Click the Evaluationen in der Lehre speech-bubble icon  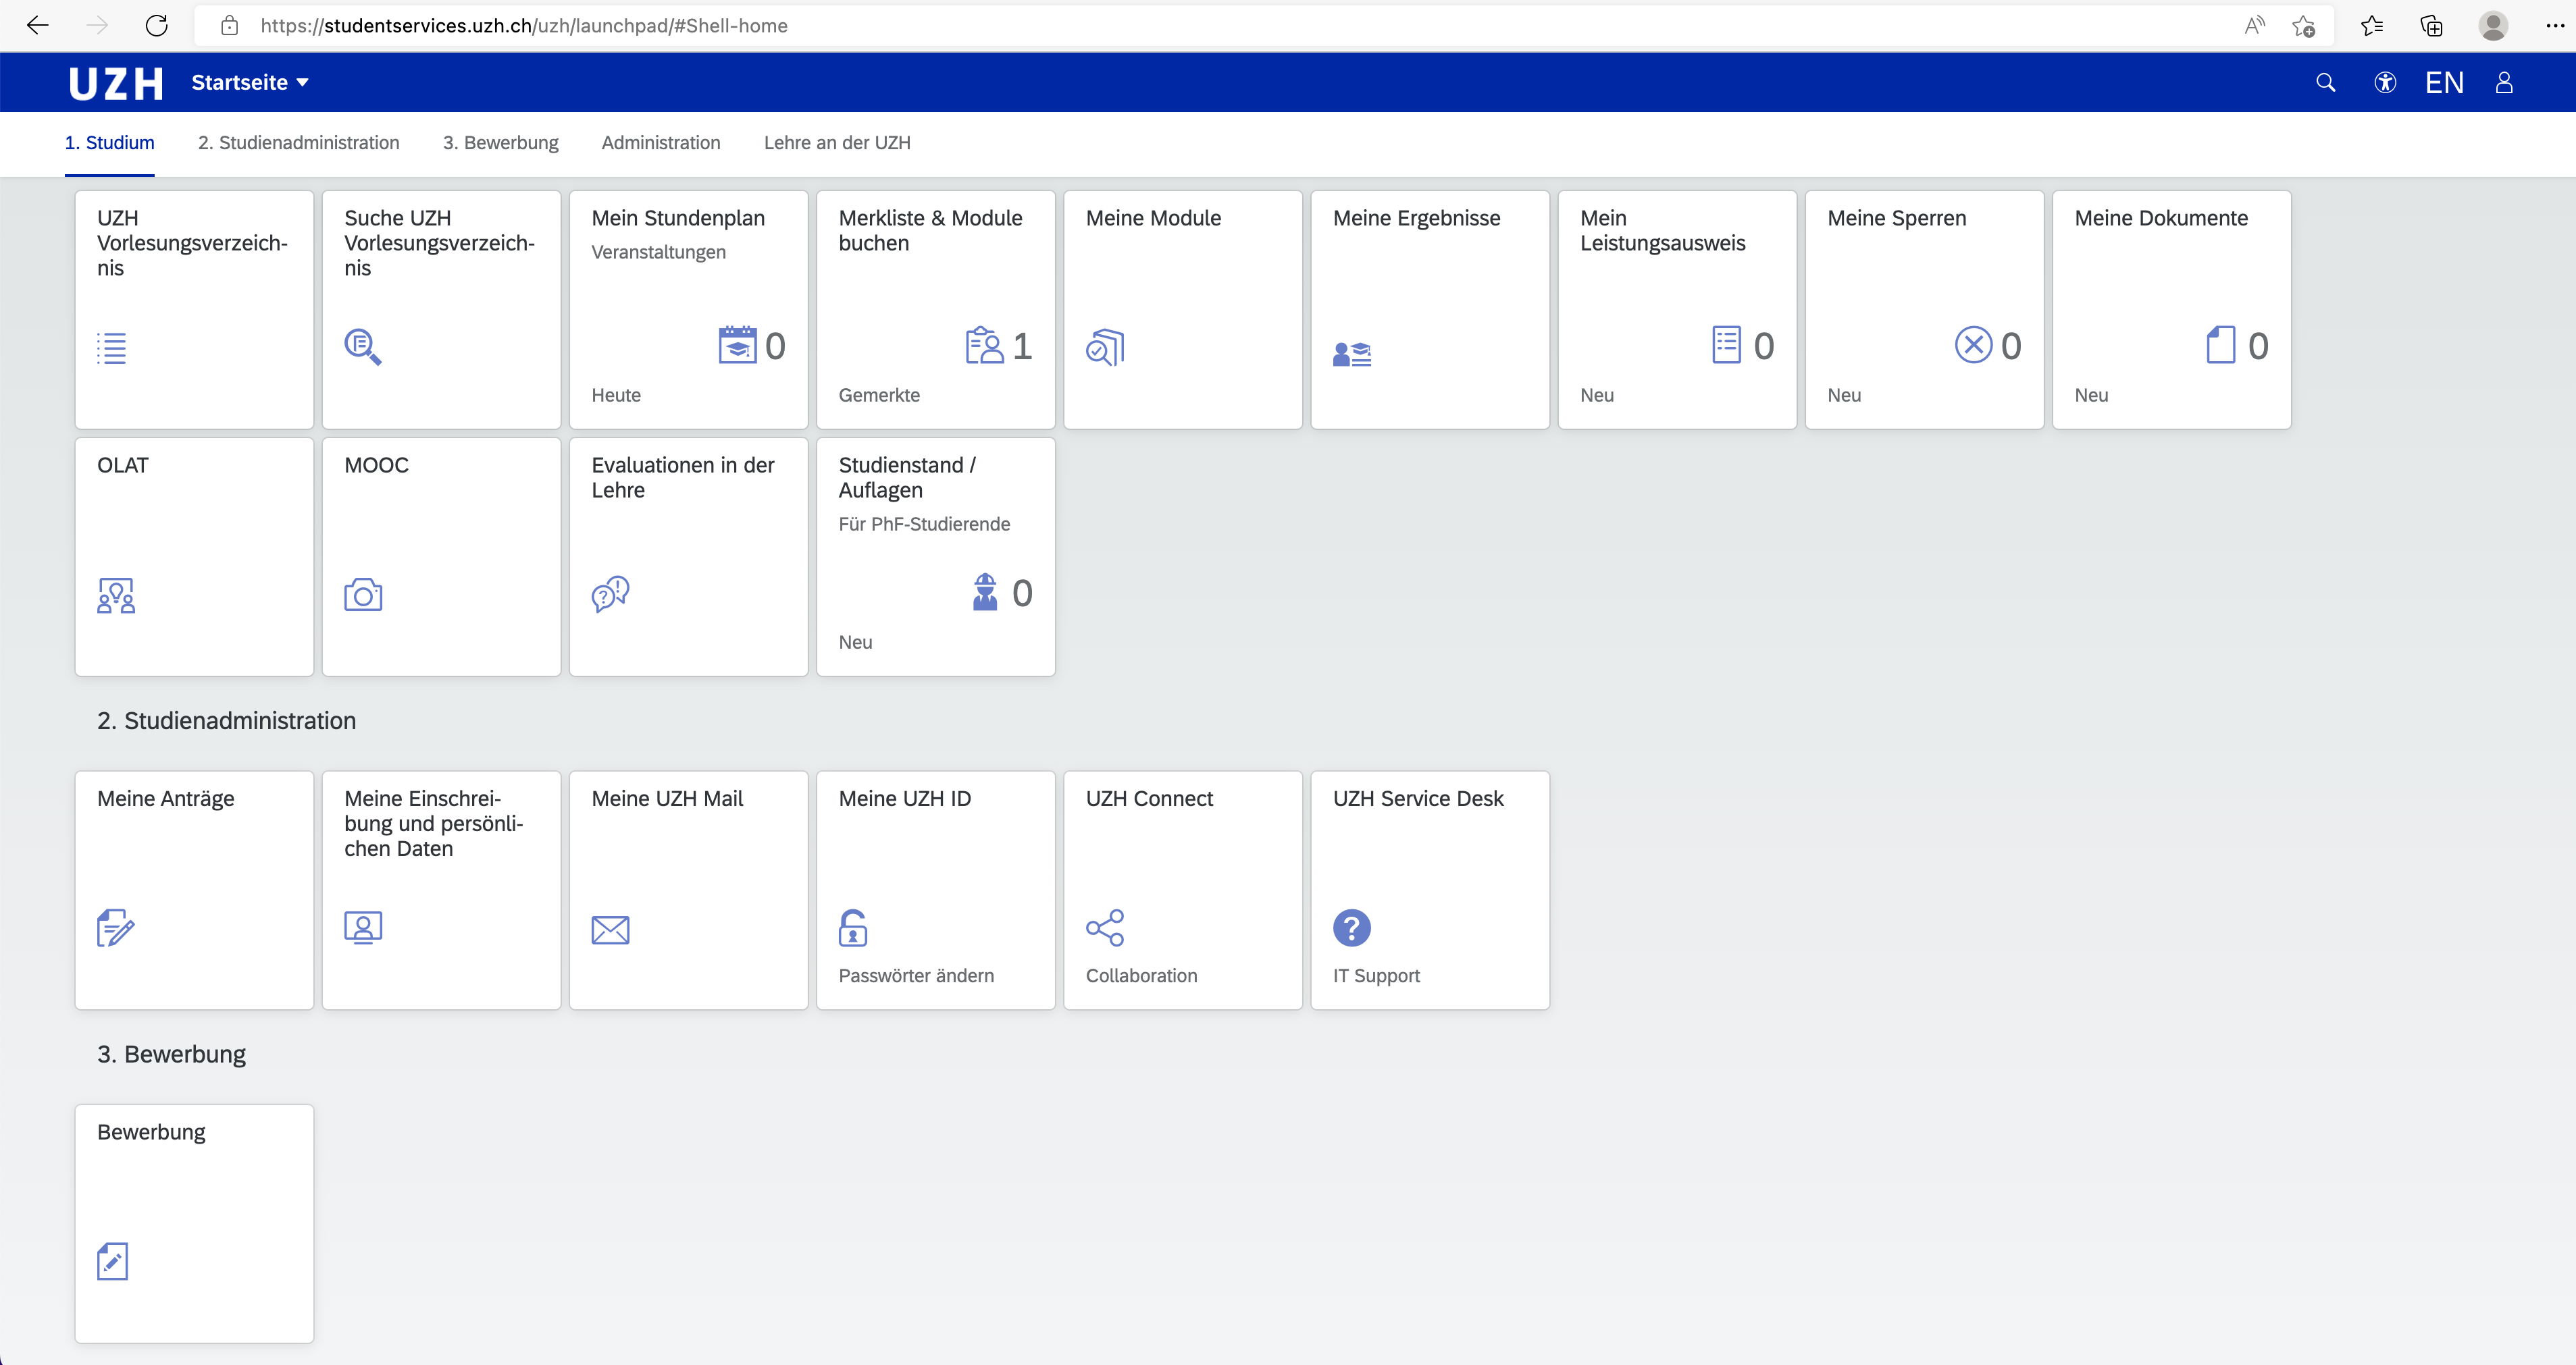click(610, 593)
